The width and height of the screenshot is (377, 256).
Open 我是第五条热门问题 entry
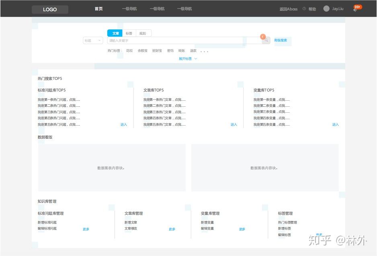point(59,124)
